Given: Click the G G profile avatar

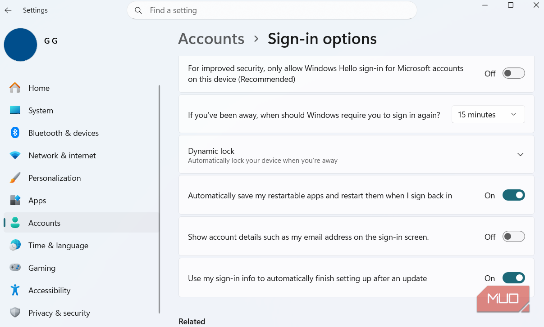Looking at the screenshot, I should (20, 45).
